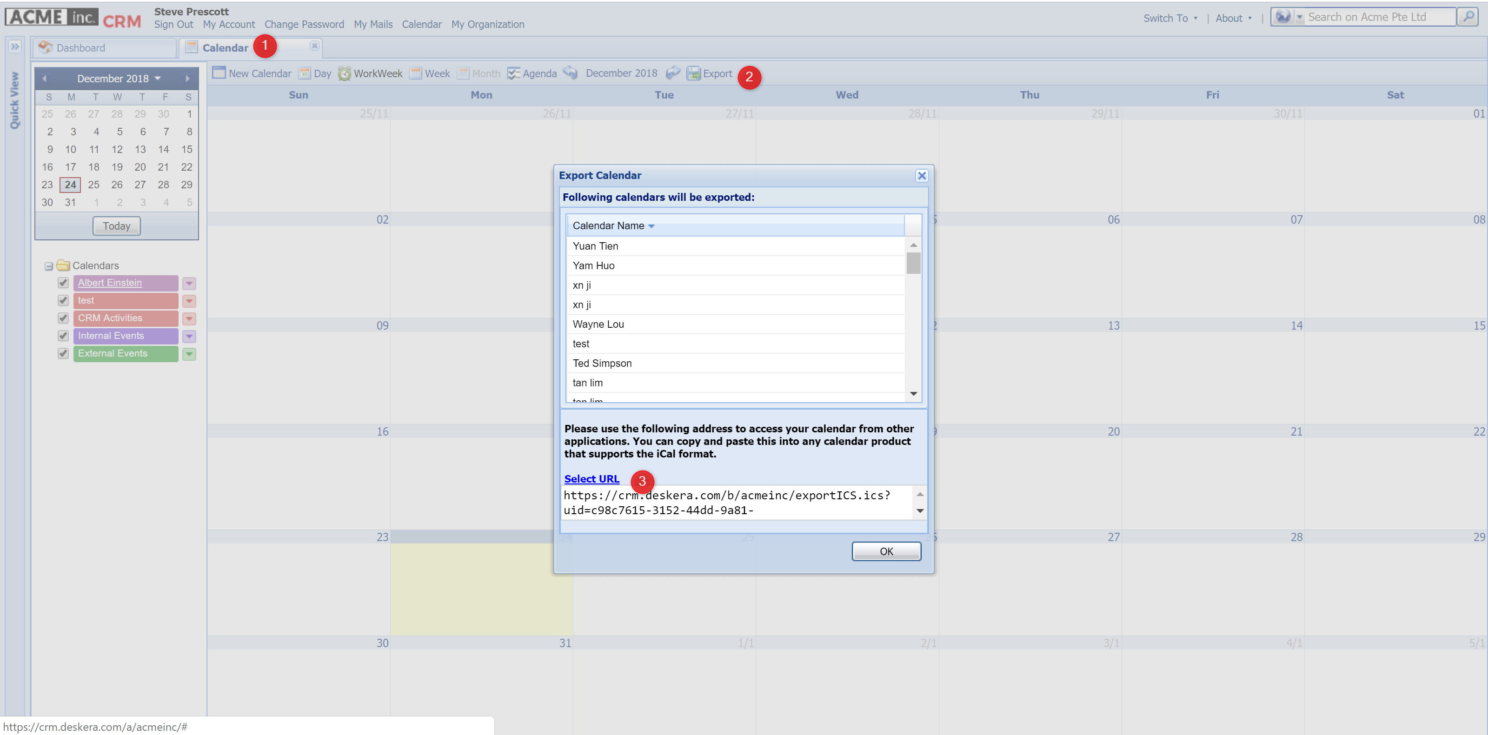Screen dimensions: 1488x735
Task: Open the Calendar Name sort dropdown
Action: pyautogui.click(x=651, y=226)
